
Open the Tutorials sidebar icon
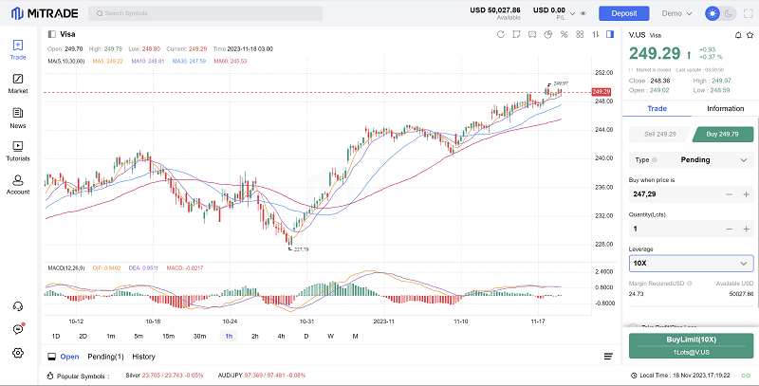click(x=17, y=150)
